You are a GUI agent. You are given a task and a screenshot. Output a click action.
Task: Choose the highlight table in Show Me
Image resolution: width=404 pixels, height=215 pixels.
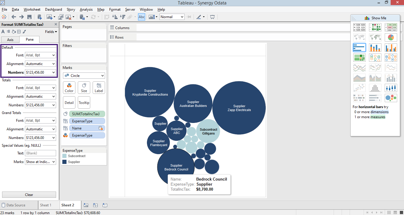tap(391, 27)
